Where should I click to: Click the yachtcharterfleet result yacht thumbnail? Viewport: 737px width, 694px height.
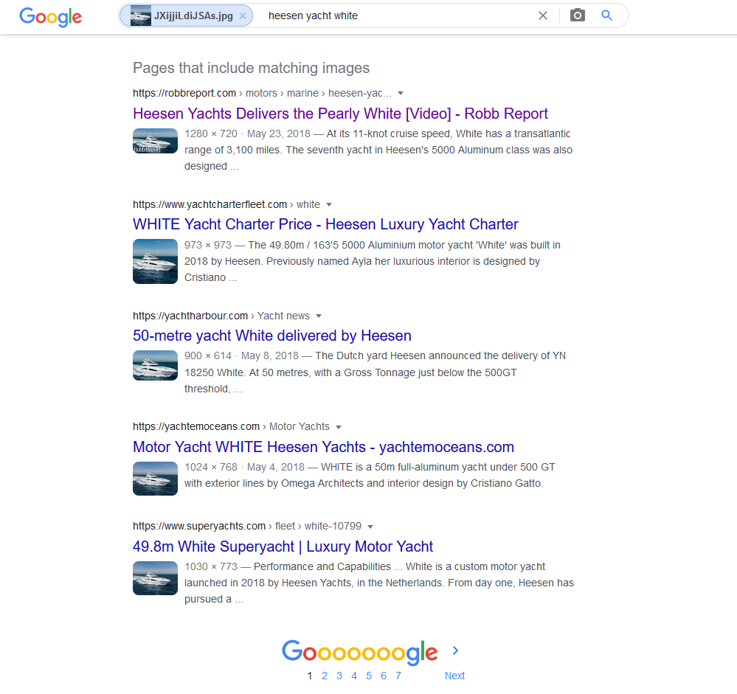click(x=155, y=262)
